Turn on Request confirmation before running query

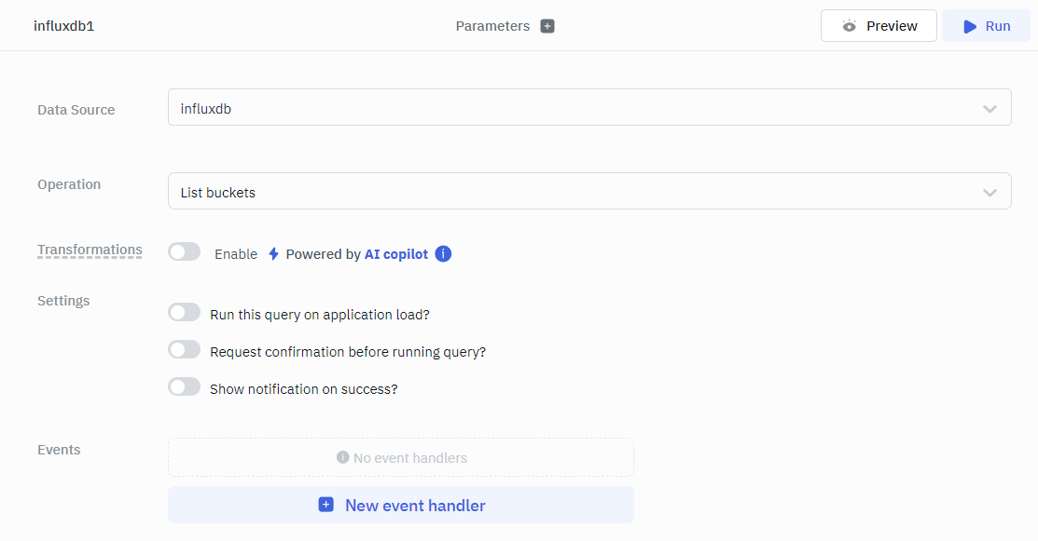click(185, 350)
